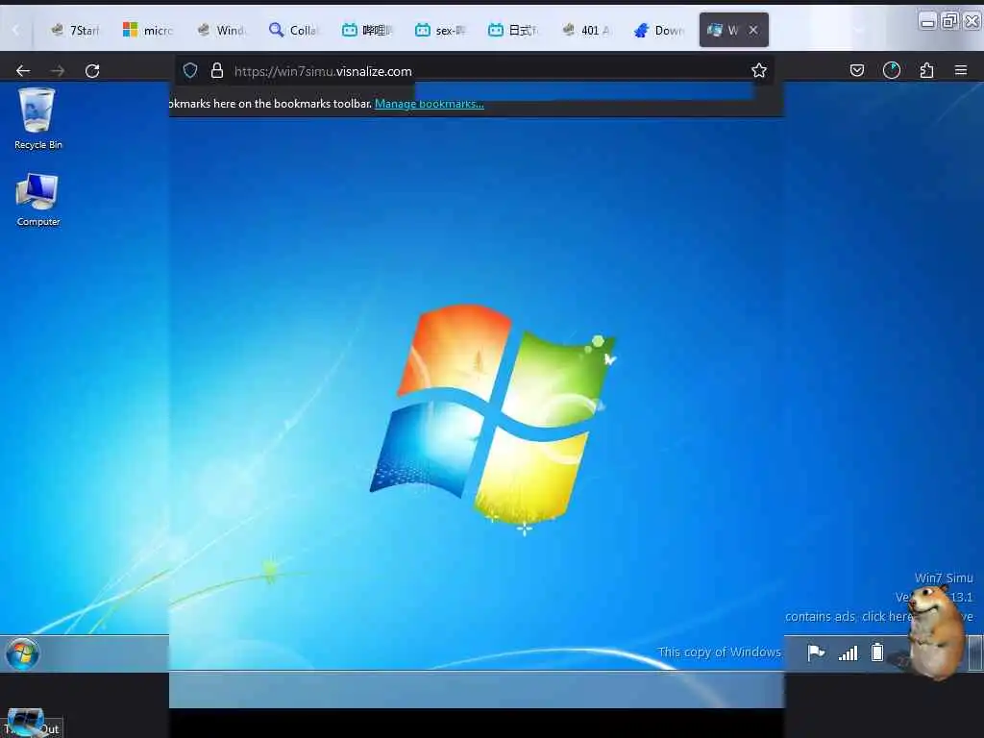The height and width of the screenshot is (738, 984).
Task: Open the Windows Start orb
Action: coord(23,653)
